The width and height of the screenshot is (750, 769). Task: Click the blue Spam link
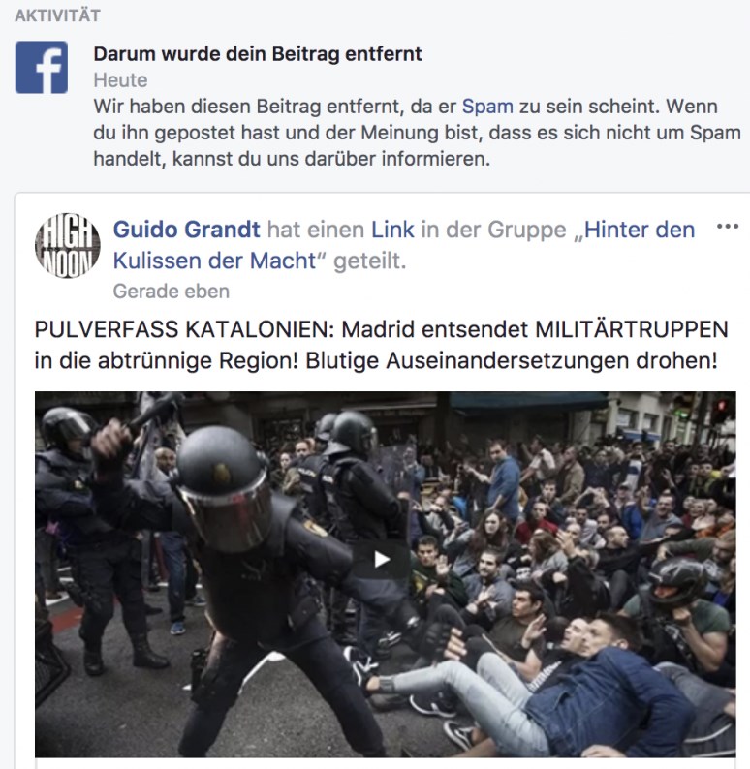pyautogui.click(x=487, y=107)
